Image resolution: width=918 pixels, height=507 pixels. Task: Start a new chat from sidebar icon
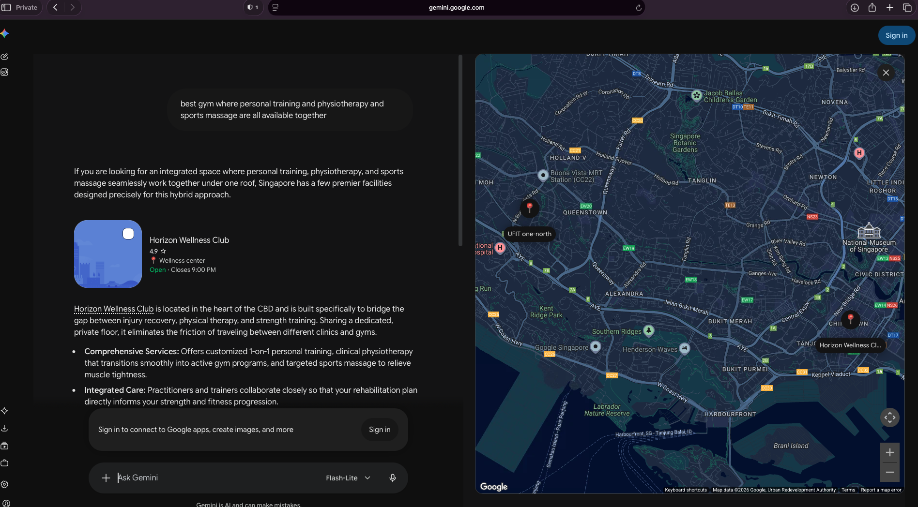pos(4,57)
